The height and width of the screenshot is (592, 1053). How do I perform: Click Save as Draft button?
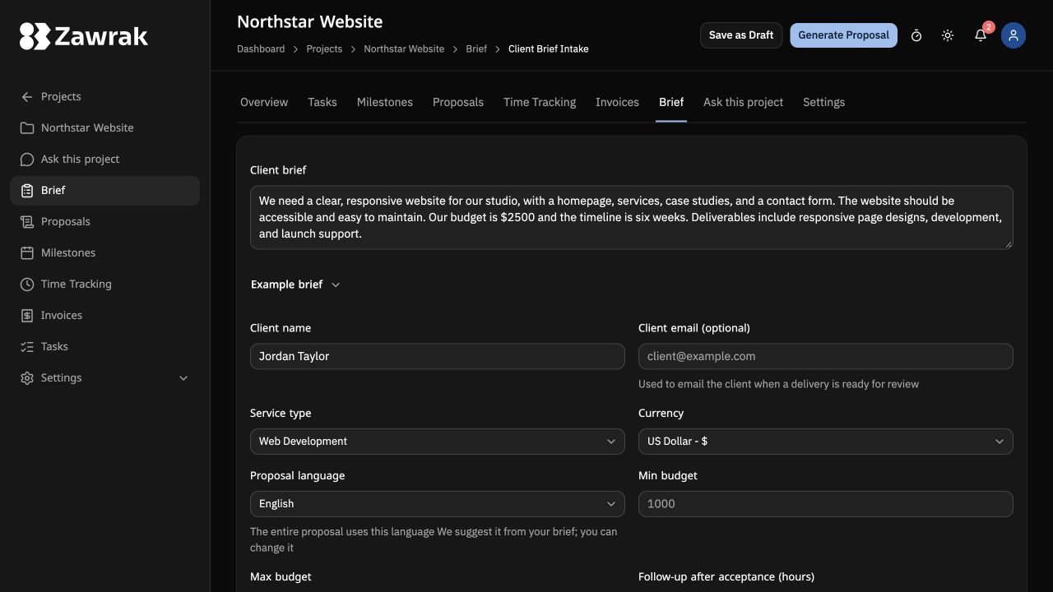tap(741, 35)
